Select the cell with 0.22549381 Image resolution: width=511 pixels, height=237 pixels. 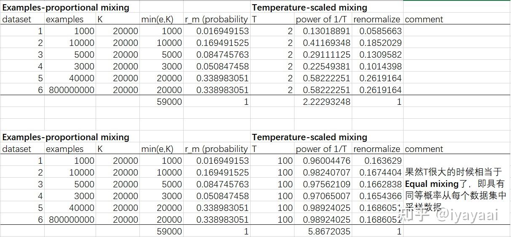(326, 67)
